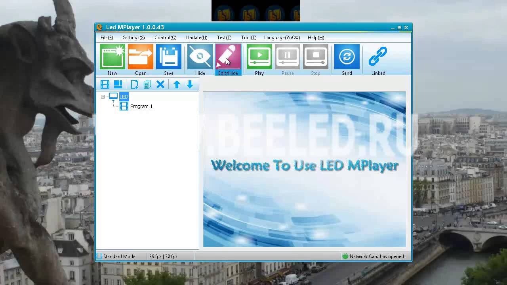Viewport: 507px width, 285px height.
Task: Click the new page icon with plus
Action: tap(134, 84)
